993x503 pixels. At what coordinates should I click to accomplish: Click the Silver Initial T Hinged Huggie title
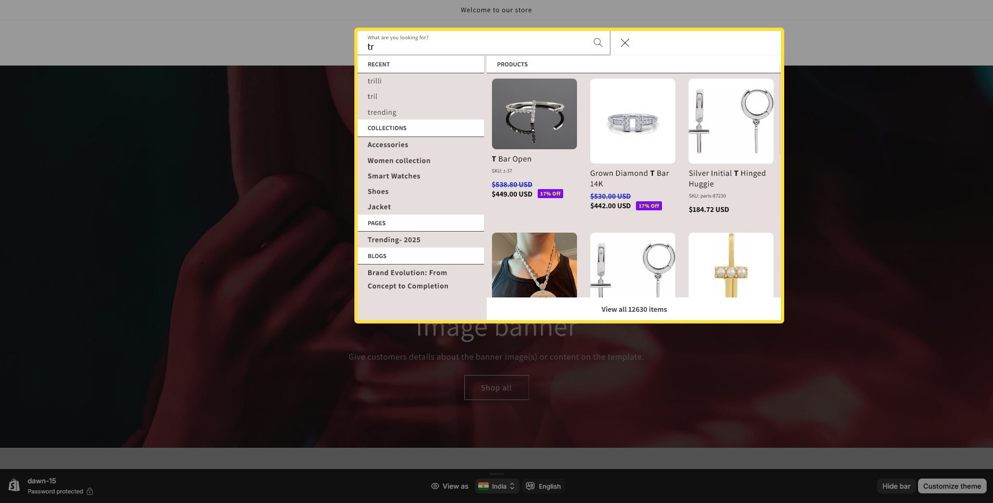pyautogui.click(x=727, y=178)
